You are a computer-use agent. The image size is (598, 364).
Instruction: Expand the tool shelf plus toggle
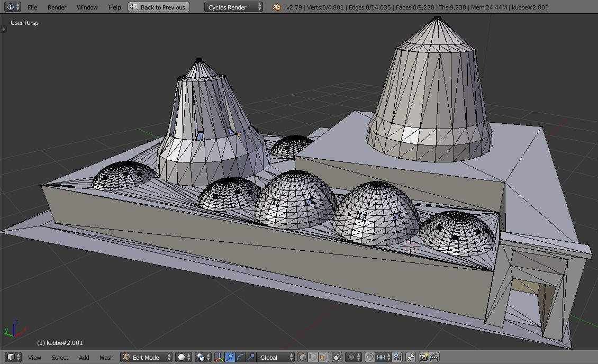[x=3, y=29]
